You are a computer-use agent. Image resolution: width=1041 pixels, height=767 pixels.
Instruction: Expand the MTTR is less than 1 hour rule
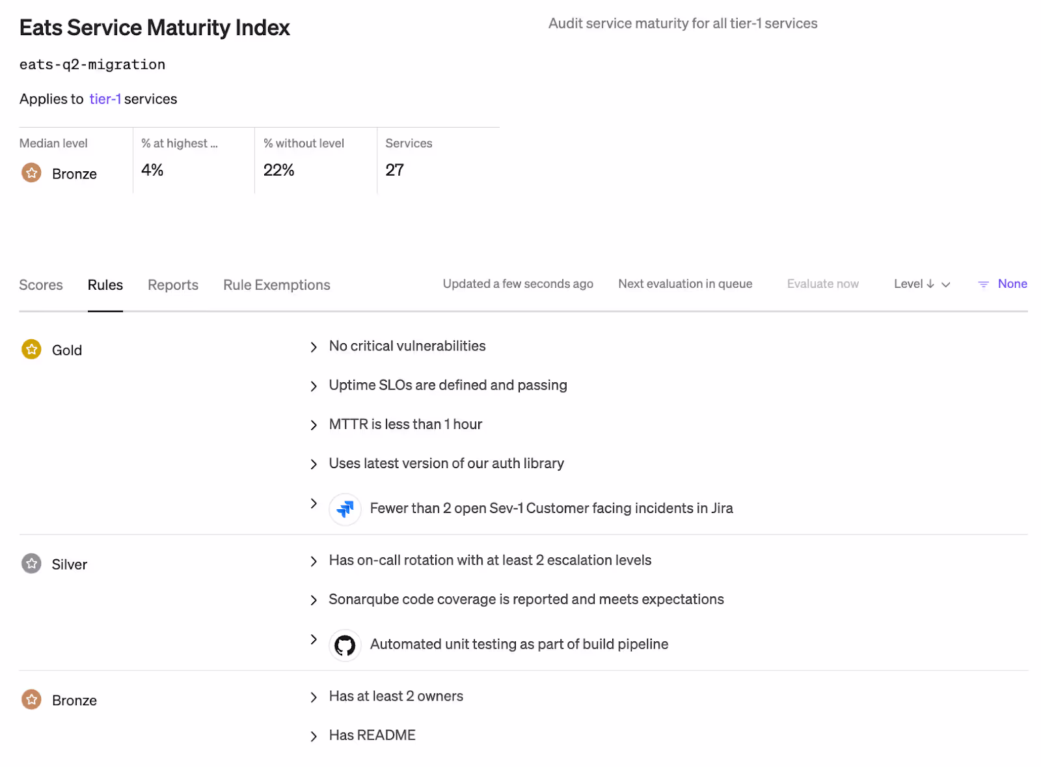click(x=314, y=425)
